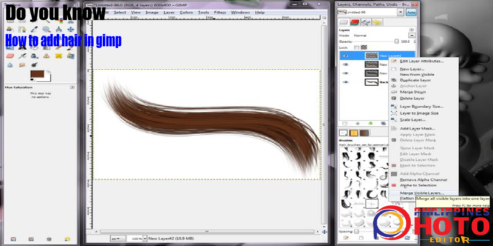Open the Paths tab icon
The image size is (493, 246).
click(x=365, y=22)
